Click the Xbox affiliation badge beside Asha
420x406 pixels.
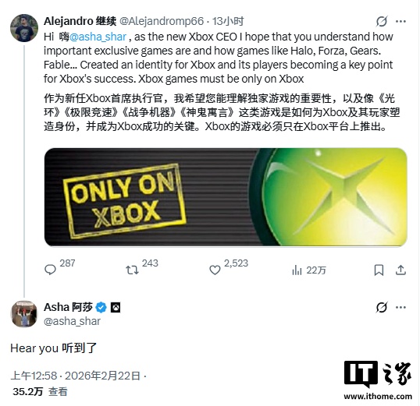click(116, 308)
